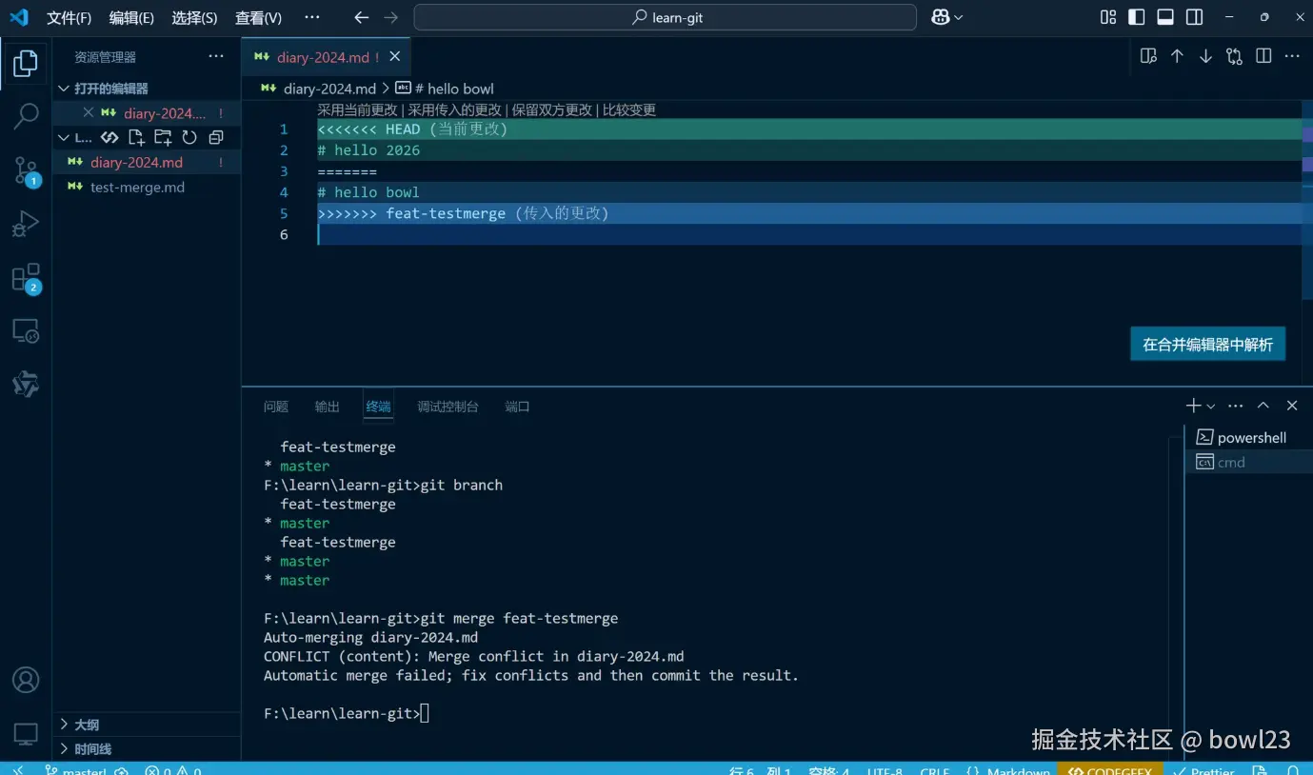Open Source Control view with badge 1
This screenshot has height=775, width=1313.
26,171
